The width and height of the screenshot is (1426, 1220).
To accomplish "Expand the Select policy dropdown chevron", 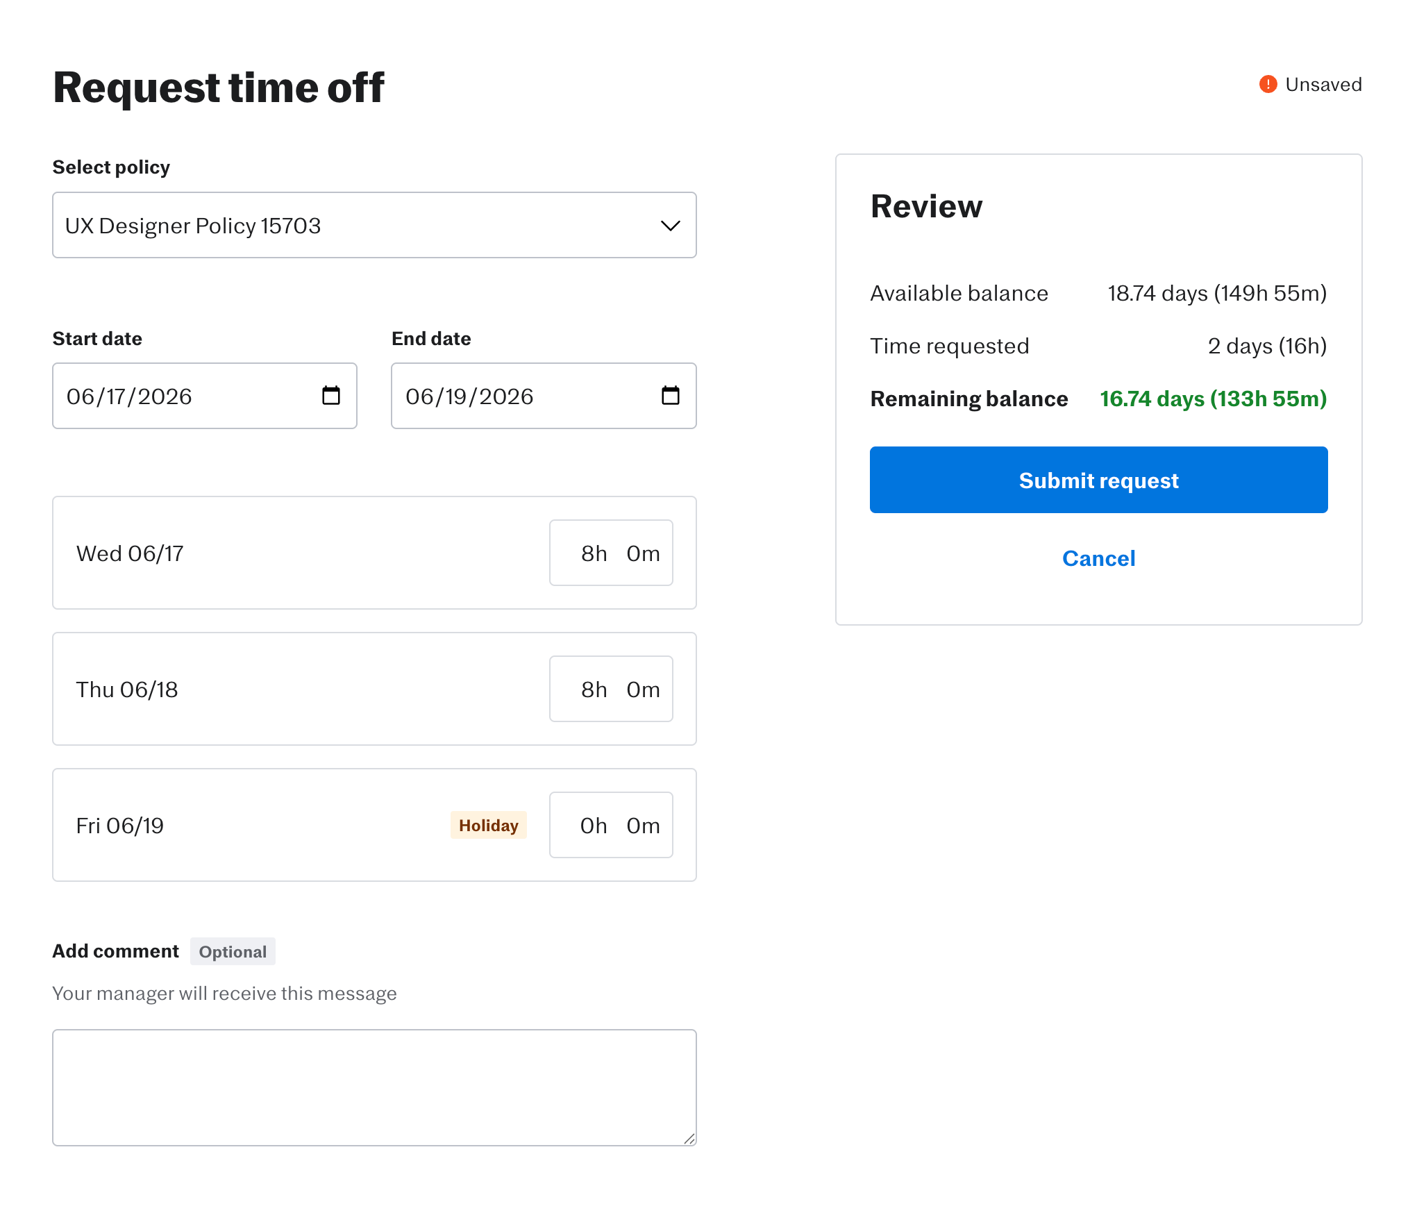I will 670,226.
